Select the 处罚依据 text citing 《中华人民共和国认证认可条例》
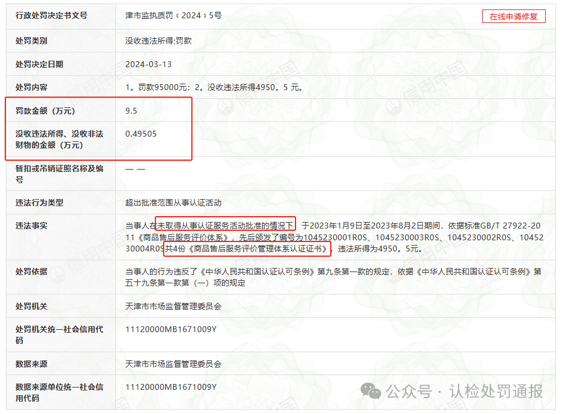 pyautogui.click(x=333, y=277)
